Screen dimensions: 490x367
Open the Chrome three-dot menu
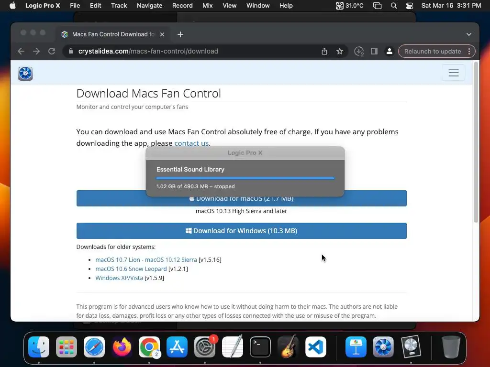tap(469, 51)
